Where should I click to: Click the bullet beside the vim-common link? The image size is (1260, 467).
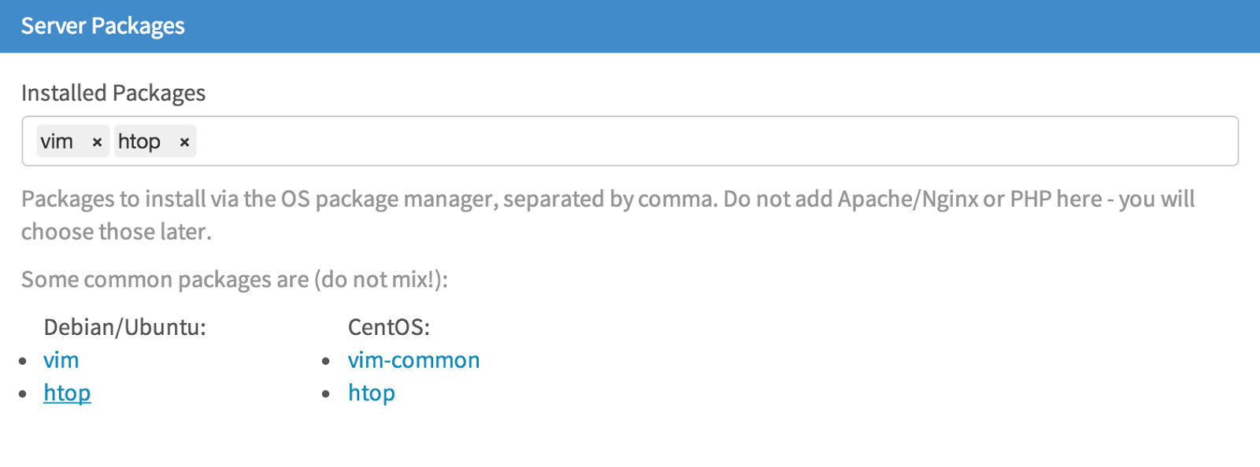click(x=326, y=361)
